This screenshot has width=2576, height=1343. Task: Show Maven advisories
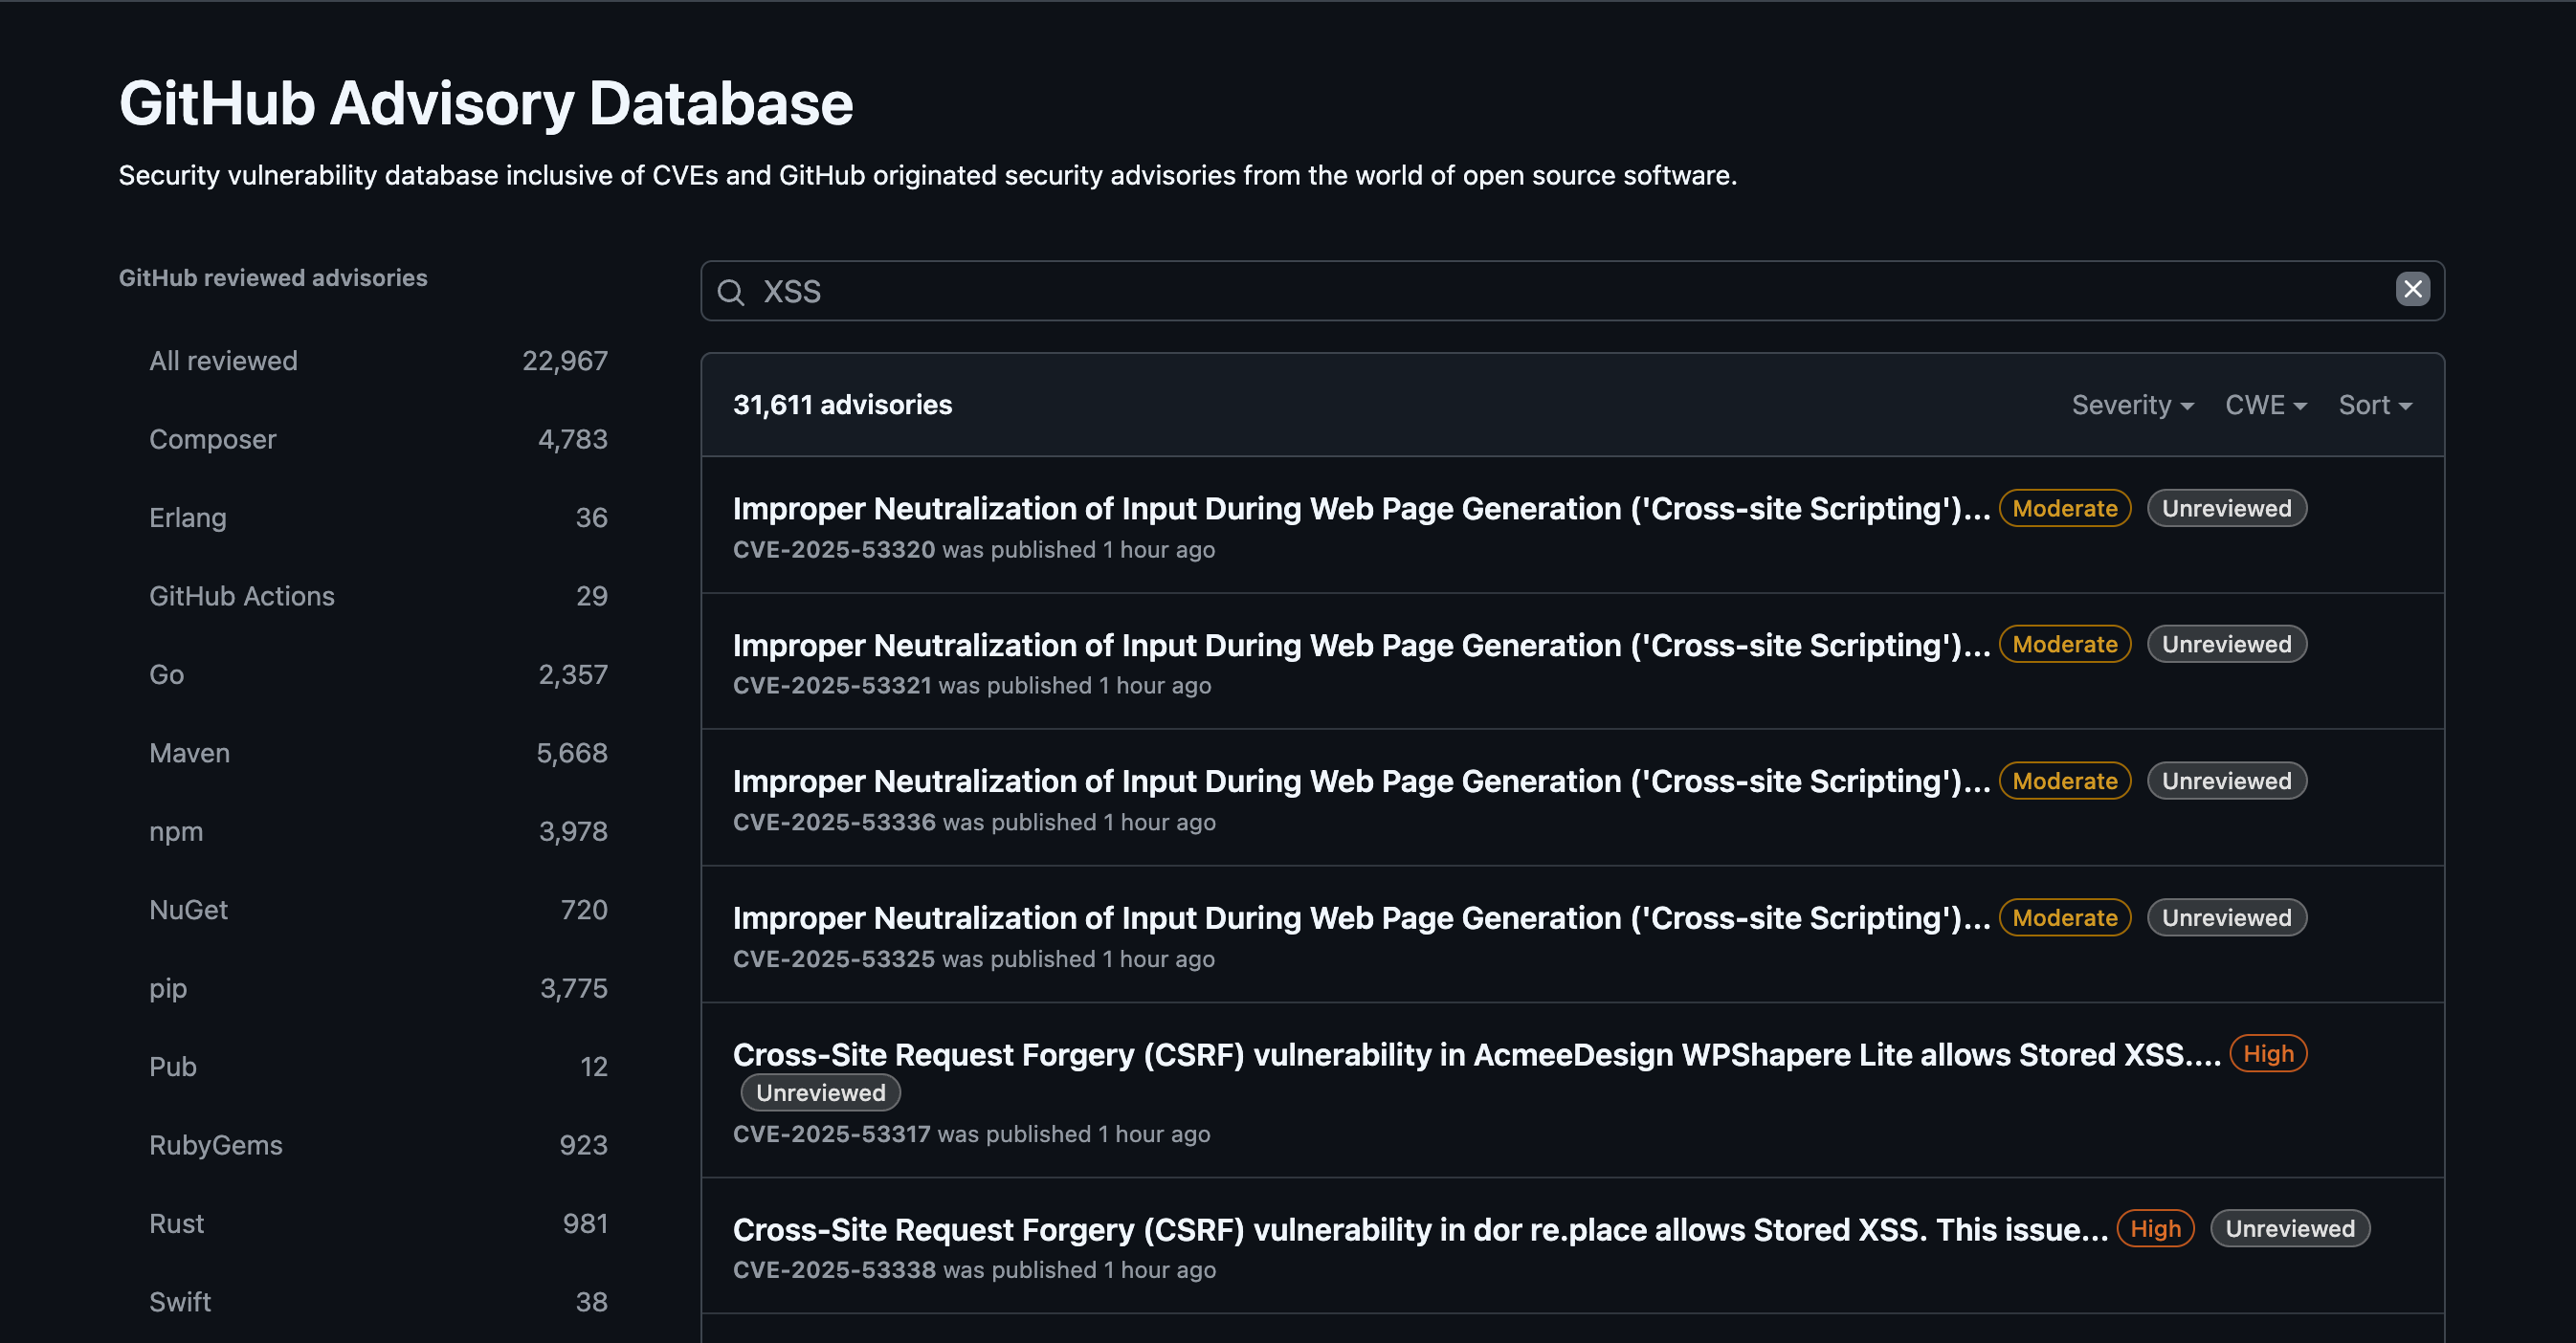[189, 753]
